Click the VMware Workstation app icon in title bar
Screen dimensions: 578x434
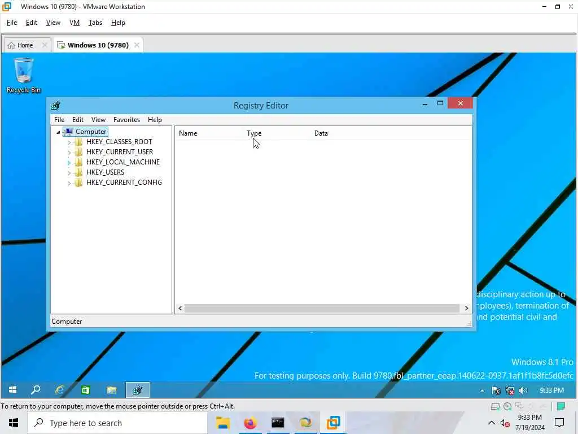click(x=7, y=7)
